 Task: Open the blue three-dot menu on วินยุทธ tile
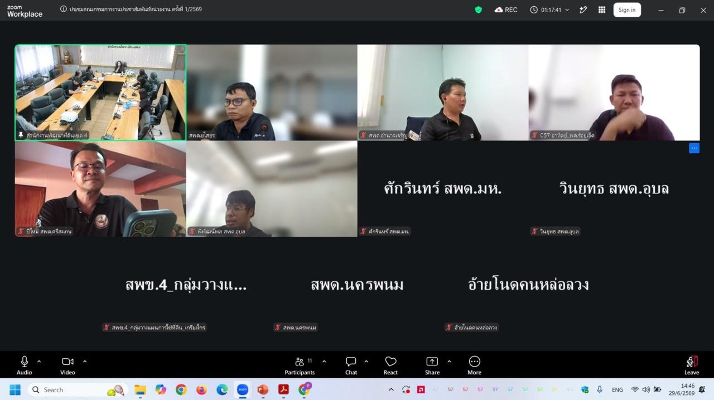click(694, 148)
